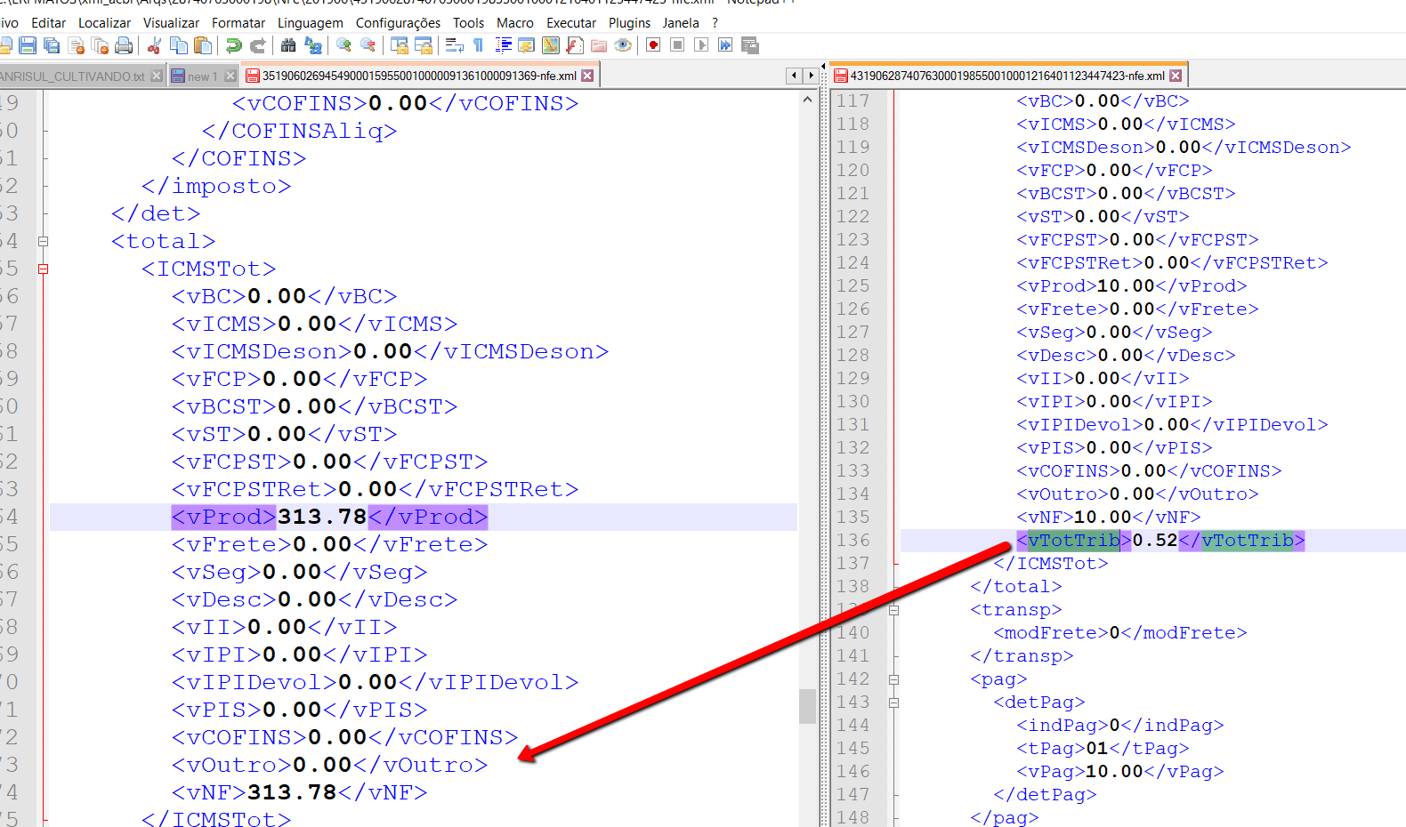Save current recorded macro icon
Image resolution: width=1406 pixels, height=827 pixels.
pyautogui.click(x=749, y=45)
